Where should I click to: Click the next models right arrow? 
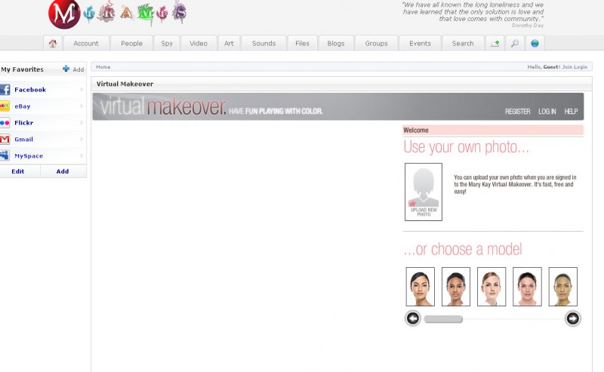point(572,318)
